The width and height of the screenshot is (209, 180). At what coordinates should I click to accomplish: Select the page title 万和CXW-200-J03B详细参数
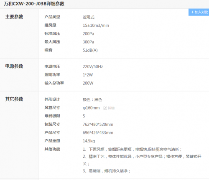click(34, 4)
